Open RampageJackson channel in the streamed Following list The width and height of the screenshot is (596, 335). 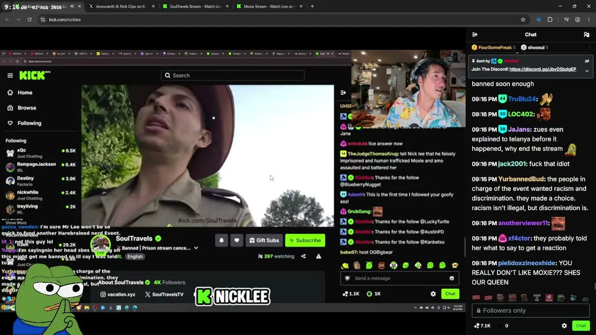pyautogui.click(x=41, y=167)
